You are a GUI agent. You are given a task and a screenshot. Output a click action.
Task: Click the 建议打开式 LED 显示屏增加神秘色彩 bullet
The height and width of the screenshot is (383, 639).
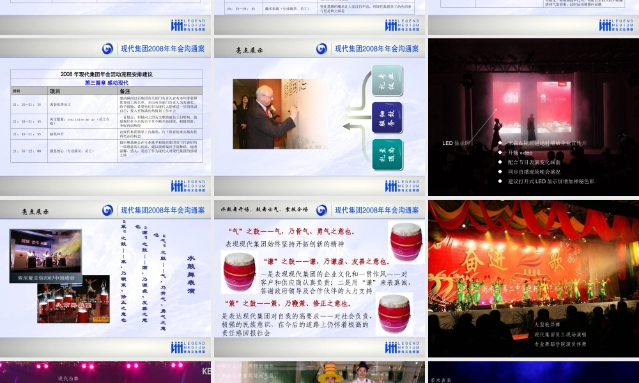pyautogui.click(x=551, y=181)
